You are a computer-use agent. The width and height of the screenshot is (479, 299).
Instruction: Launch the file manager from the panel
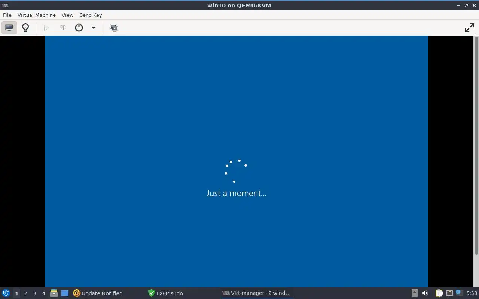(54, 293)
